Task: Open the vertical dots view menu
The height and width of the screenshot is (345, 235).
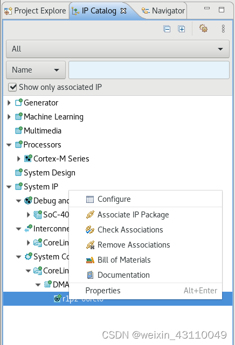Action: tap(223, 29)
